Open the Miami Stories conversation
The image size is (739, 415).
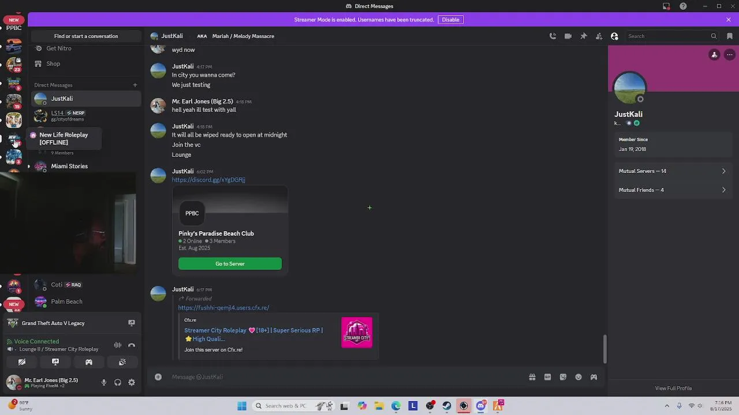coord(86,167)
